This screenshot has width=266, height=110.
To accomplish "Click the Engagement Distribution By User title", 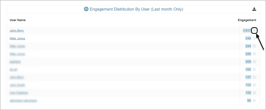I will [x=136, y=9].
